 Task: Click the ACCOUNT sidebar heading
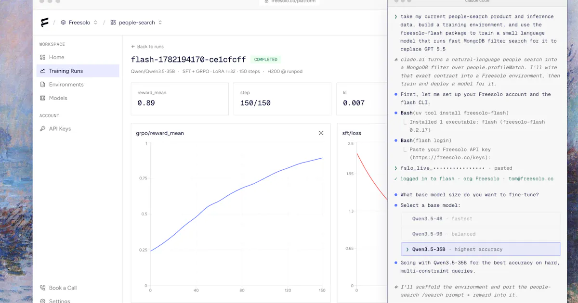coord(49,116)
